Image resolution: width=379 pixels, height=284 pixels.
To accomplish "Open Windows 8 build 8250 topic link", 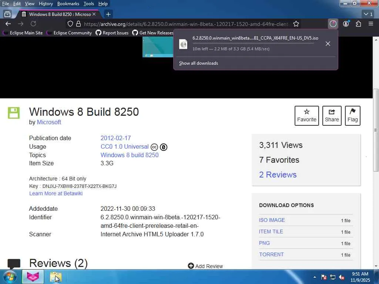I will pyautogui.click(x=130, y=155).
